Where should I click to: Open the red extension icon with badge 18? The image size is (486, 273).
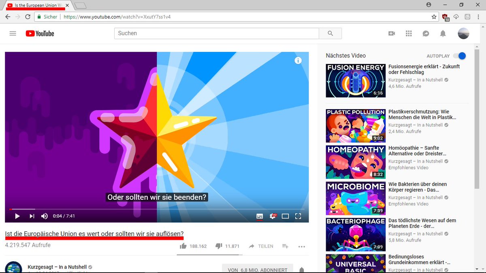[446, 17]
